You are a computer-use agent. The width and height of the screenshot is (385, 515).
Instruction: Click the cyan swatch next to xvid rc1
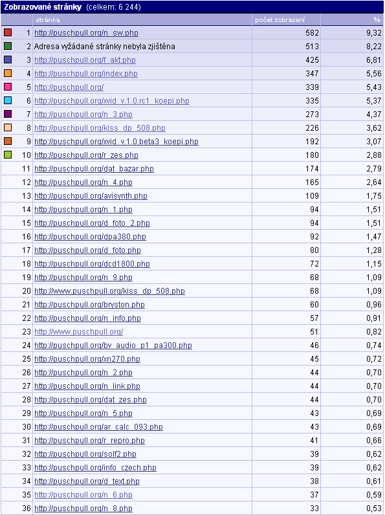point(8,100)
